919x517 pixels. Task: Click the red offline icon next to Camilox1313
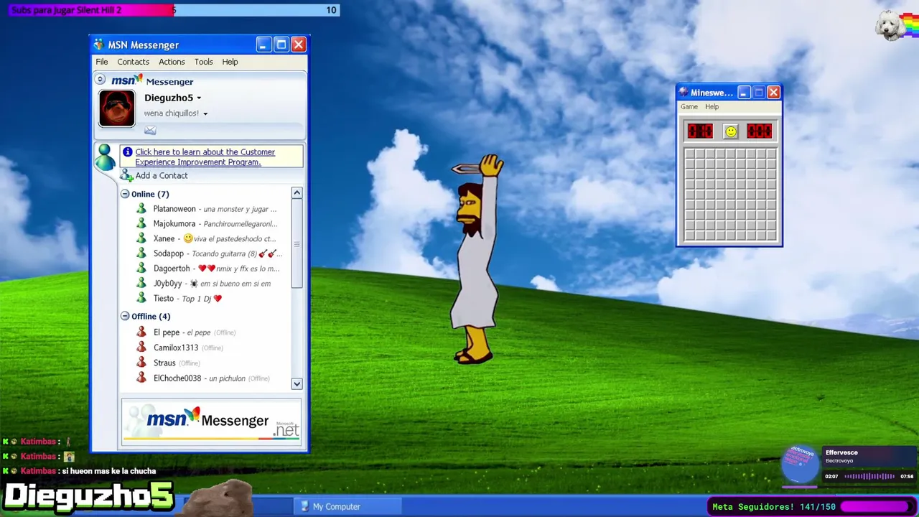141,348
